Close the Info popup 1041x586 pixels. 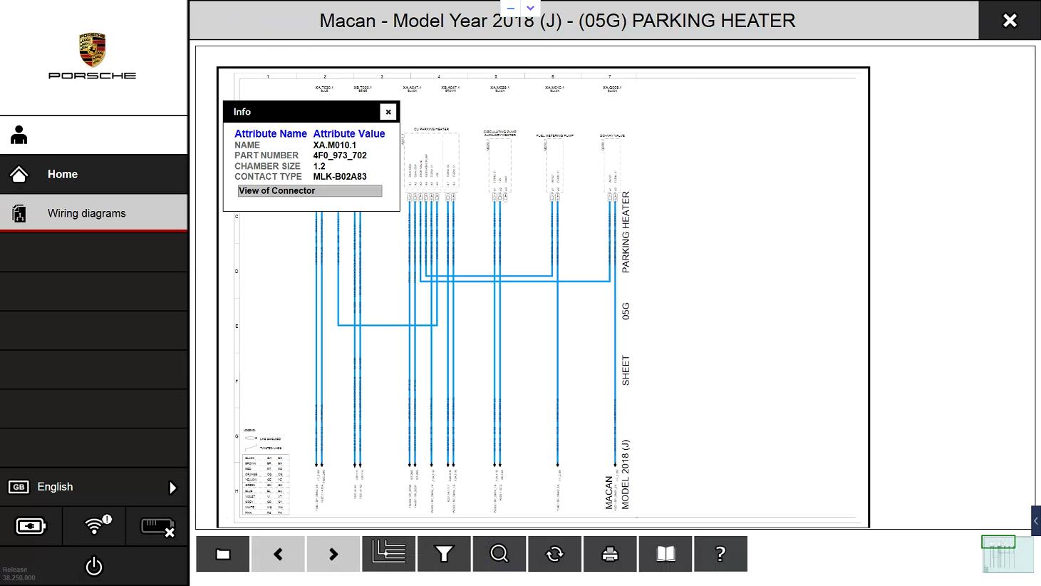point(388,112)
